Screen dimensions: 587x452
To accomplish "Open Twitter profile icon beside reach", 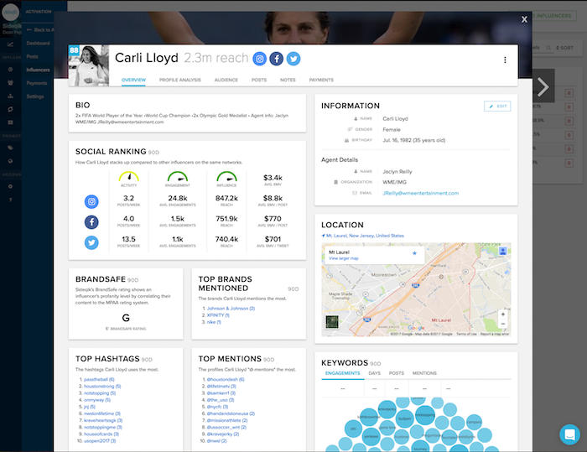I will tap(293, 59).
